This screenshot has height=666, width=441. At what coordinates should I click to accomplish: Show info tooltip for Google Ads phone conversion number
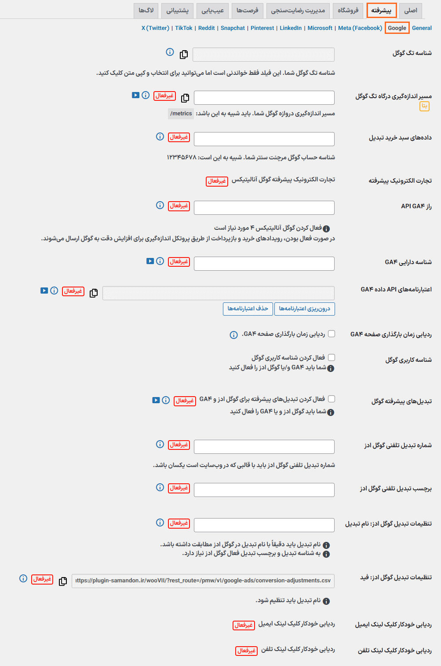(x=159, y=445)
